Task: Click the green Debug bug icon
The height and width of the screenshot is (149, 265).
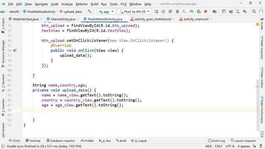Action: click(x=178, y=12)
